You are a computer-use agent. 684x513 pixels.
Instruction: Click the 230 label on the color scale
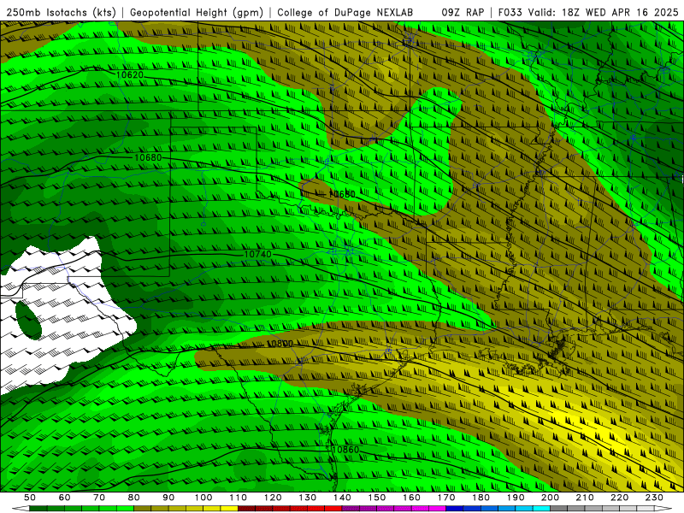(654, 498)
